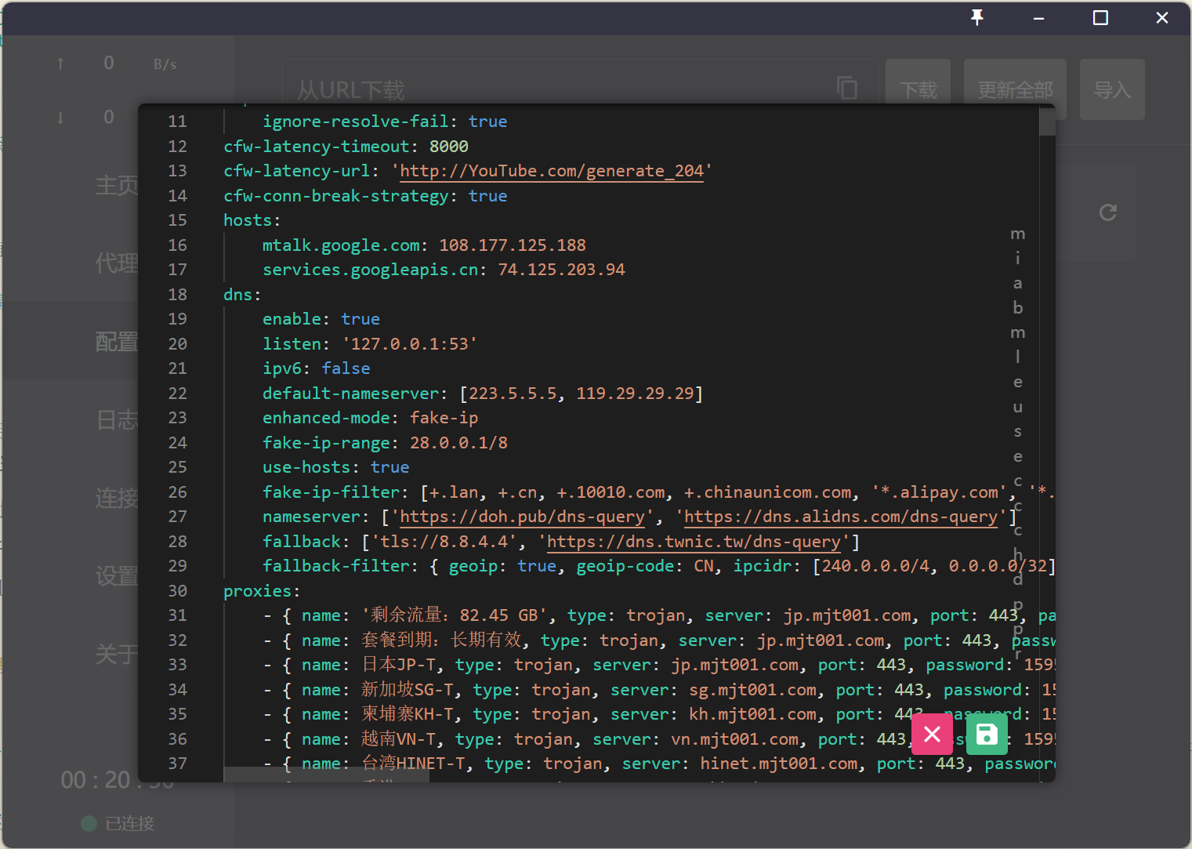This screenshot has width=1192, height=849.
Task: Click the 'fallback-filter' key on line 29
Action: pos(336,566)
